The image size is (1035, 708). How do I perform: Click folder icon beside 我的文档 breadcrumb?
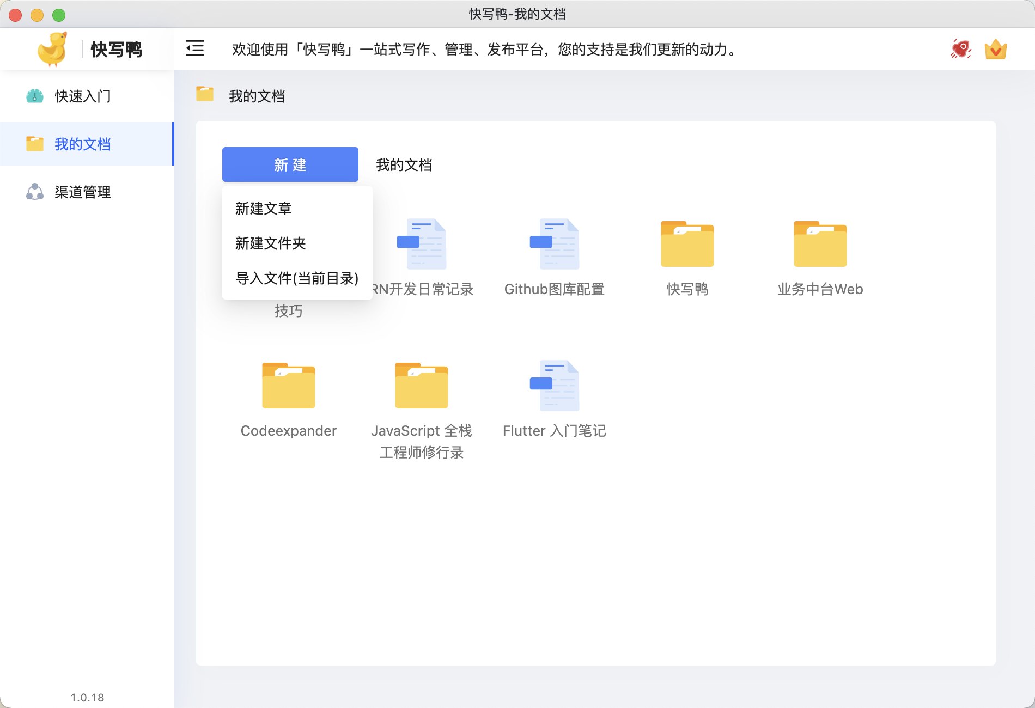[205, 94]
